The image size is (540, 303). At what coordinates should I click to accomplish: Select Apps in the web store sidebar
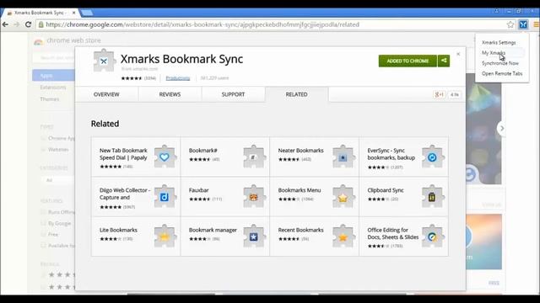[x=53, y=75]
